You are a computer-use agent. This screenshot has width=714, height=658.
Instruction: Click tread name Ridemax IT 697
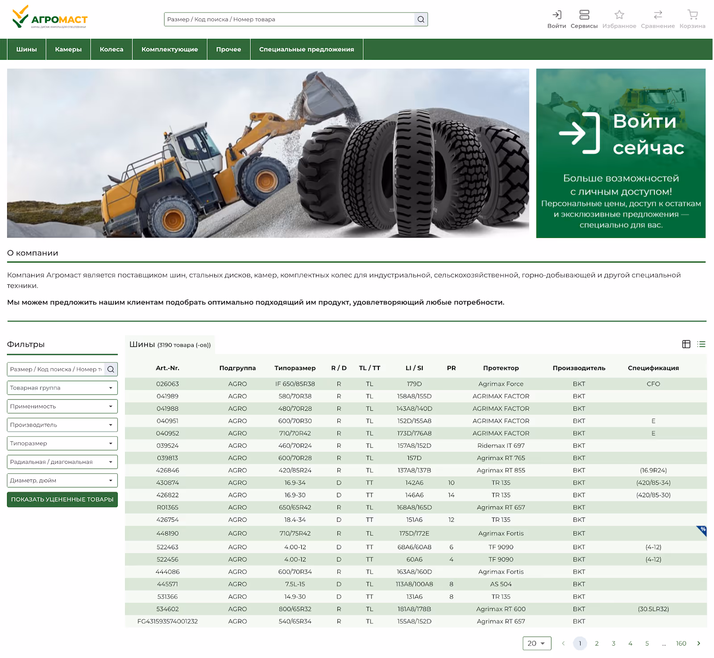click(501, 446)
